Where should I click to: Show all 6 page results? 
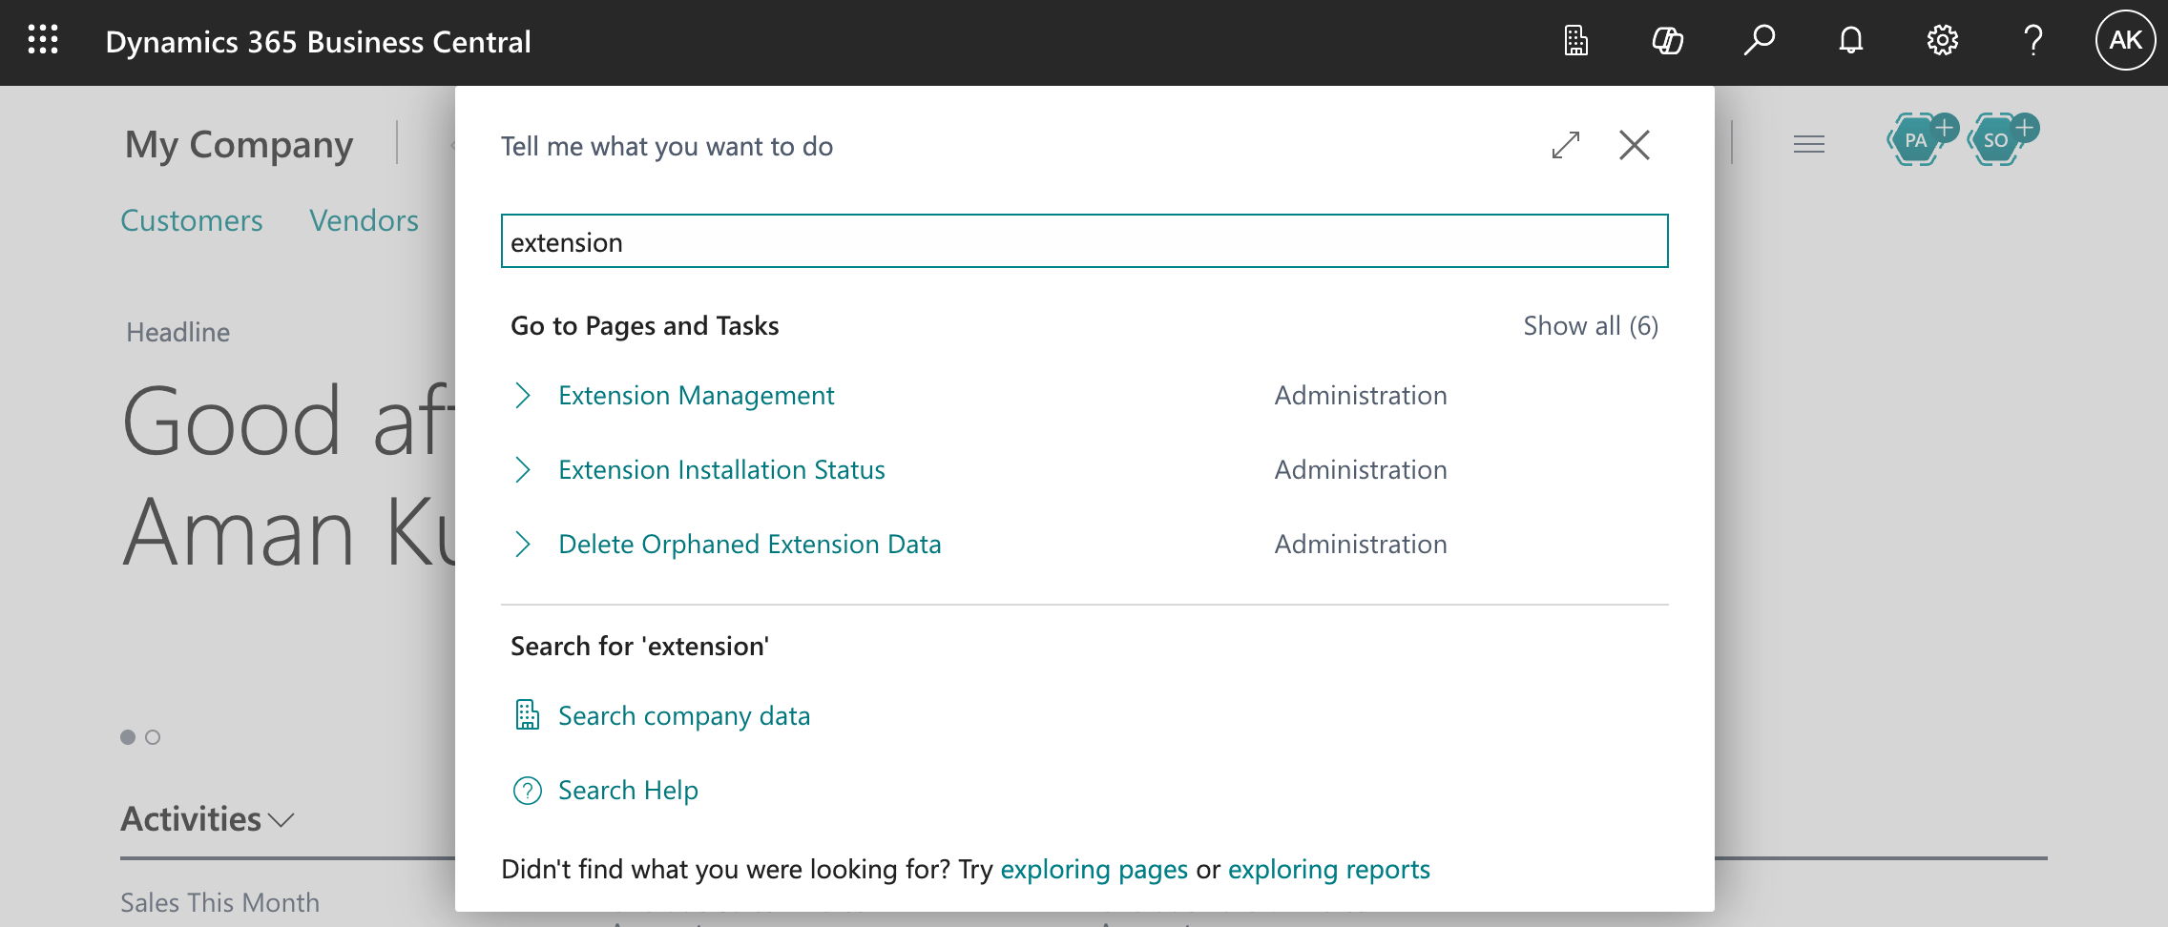point(1591,326)
